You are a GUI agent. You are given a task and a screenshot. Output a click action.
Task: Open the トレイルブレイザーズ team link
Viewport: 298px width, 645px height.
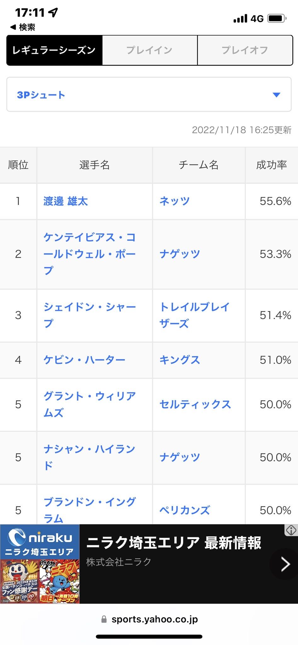pos(194,315)
